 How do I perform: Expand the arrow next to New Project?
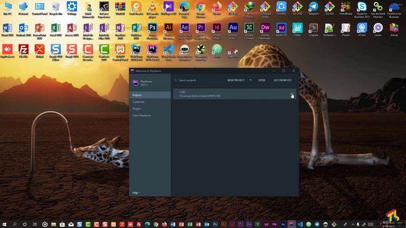tap(251, 80)
